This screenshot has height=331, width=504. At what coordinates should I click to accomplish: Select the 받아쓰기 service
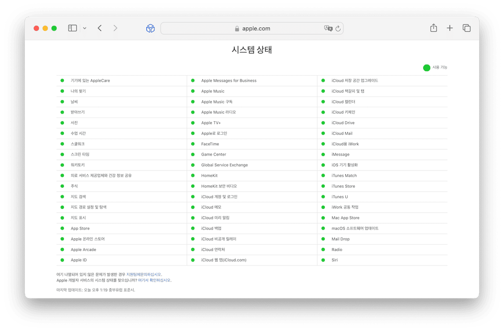121,112
